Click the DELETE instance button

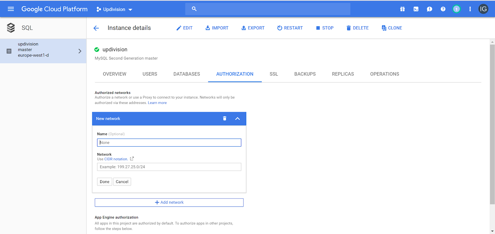[x=357, y=28]
